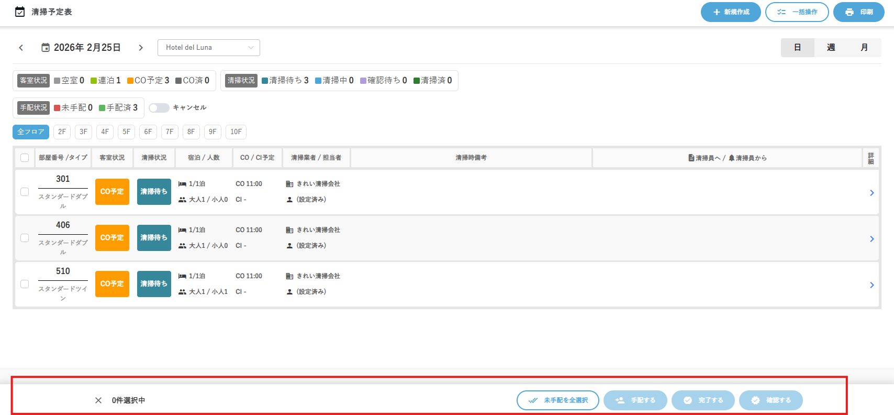Click 未手配を全選択 button
The image size is (894, 415).
[557, 400]
